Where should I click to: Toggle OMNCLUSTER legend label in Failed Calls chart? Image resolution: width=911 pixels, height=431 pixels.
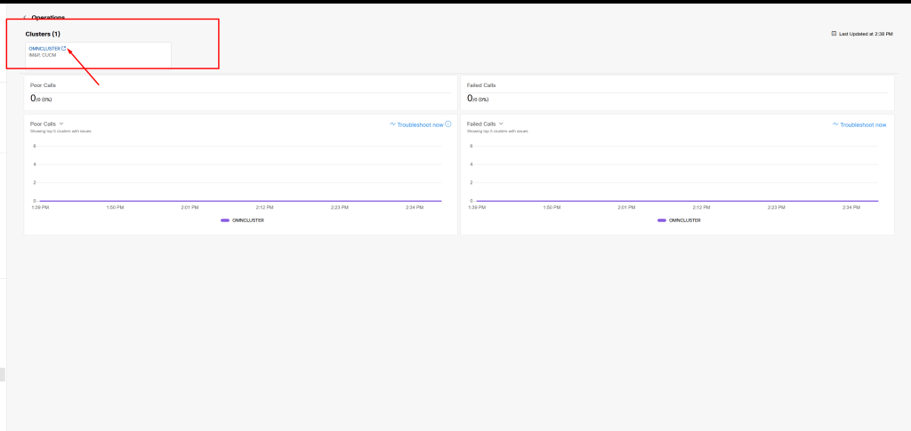(x=684, y=219)
